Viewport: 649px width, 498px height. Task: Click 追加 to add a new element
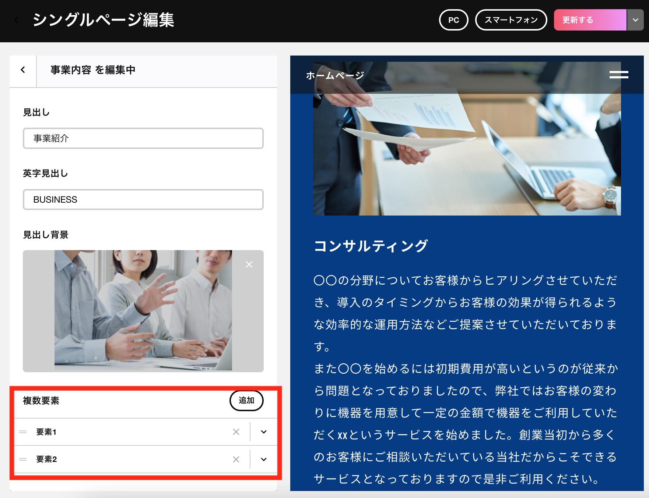[246, 401]
